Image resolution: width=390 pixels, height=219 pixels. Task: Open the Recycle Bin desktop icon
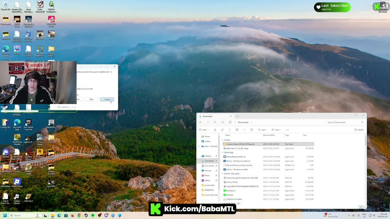(5, 6)
